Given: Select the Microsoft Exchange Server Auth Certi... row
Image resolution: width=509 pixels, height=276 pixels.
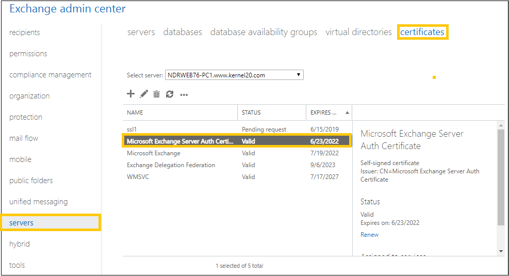Looking at the screenshot, I should [x=237, y=141].
